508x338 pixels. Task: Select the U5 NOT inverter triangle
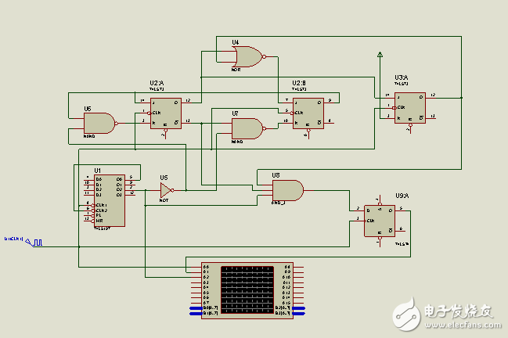pos(165,189)
